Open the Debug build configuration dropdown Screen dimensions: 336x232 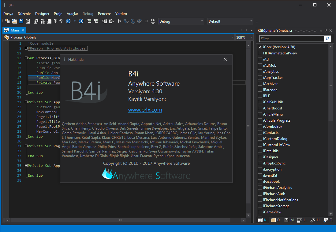point(202,21)
